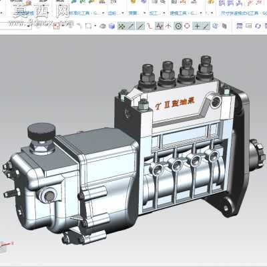Open the selection filter combo box arrow

coord(29,26)
